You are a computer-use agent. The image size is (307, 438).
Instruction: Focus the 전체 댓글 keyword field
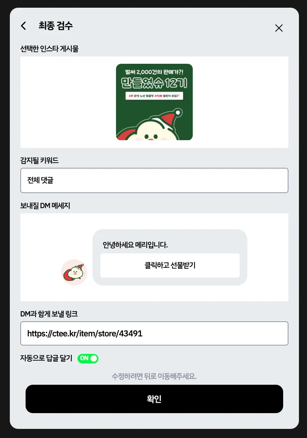click(x=154, y=180)
